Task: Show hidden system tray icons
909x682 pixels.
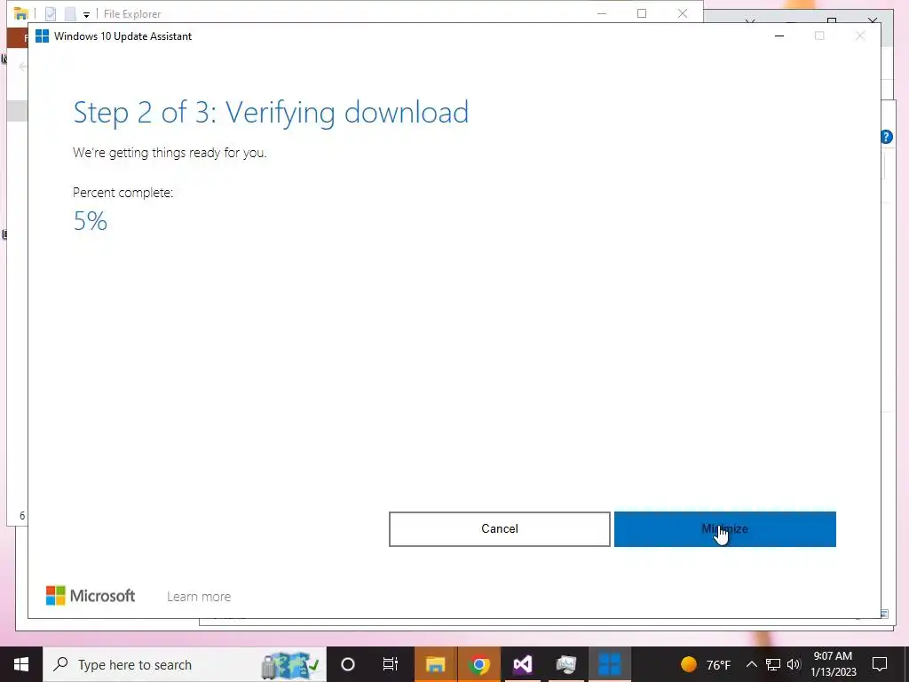Action: [751, 664]
